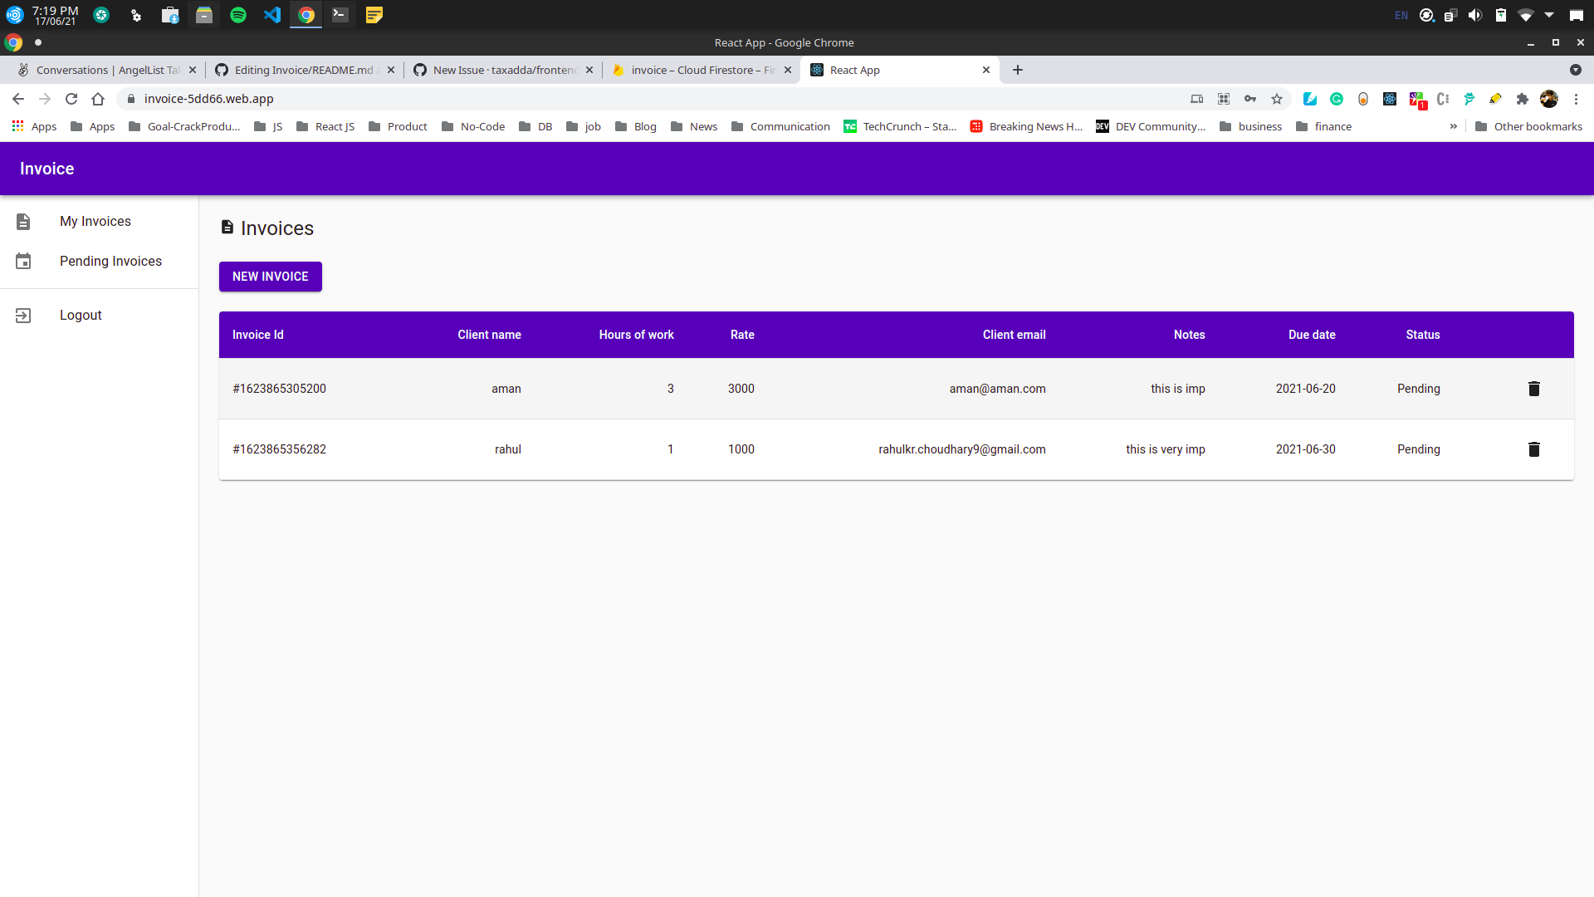
Task: Click the Invoice app header title
Action: (47, 169)
